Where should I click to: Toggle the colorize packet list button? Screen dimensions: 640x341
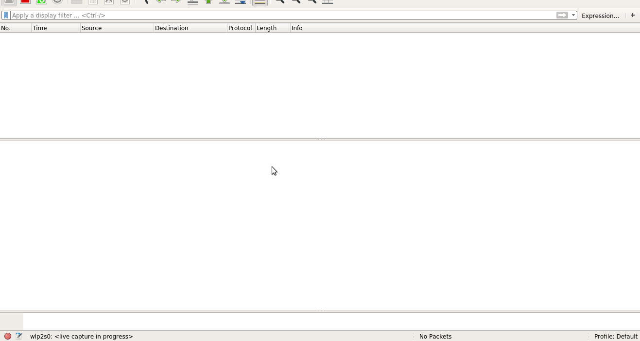[260, 2]
